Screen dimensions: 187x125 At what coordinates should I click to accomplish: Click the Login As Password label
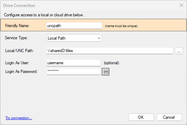pos(21,72)
